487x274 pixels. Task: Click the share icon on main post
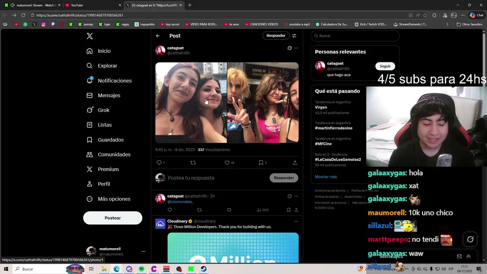click(295, 162)
